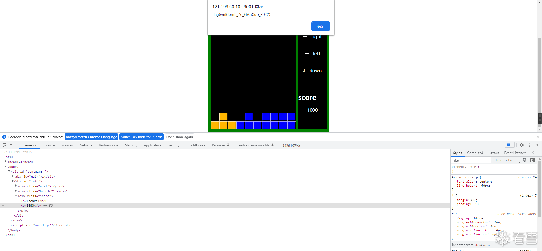The width and height of the screenshot is (542, 251).
Task: Toggle the .cls element classes panel
Action: (508, 160)
